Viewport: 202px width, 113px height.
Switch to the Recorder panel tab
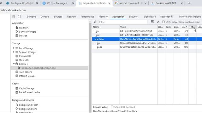166,17
